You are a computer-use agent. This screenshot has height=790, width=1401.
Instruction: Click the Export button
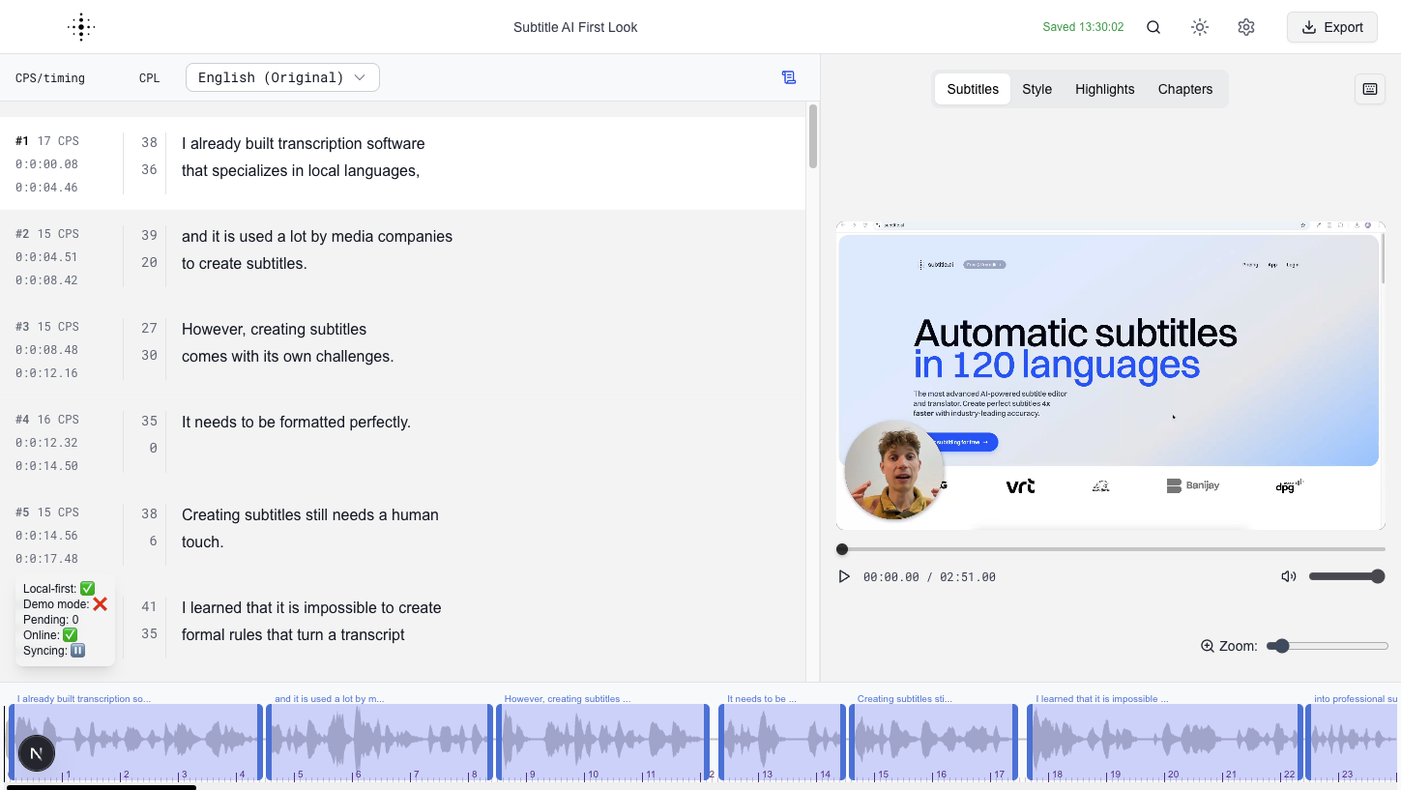(x=1331, y=27)
